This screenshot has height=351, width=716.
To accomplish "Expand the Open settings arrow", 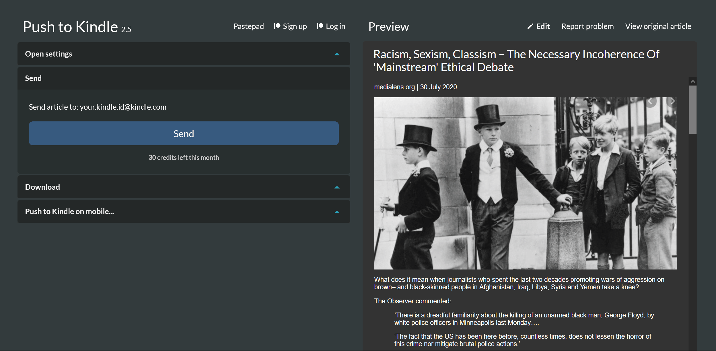I will click(337, 54).
